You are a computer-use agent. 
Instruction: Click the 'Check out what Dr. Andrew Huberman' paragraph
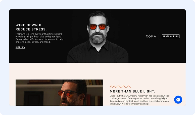pyautogui.click(x=139, y=100)
